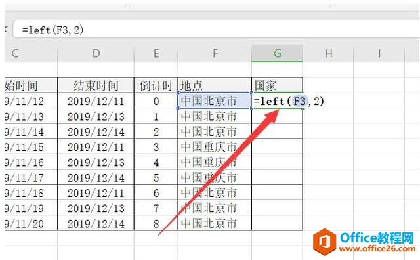Click the countdown cell showing 7
Image resolution: width=420 pixels, height=260 pixels.
click(156, 207)
